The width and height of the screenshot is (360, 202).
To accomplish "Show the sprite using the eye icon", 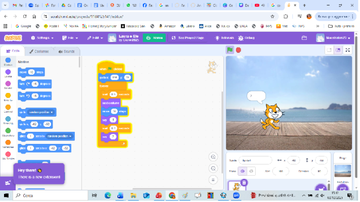I will coord(243,171).
